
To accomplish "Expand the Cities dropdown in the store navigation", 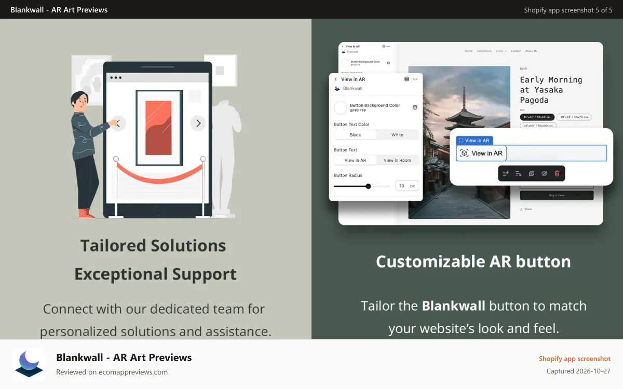I will [501, 51].
